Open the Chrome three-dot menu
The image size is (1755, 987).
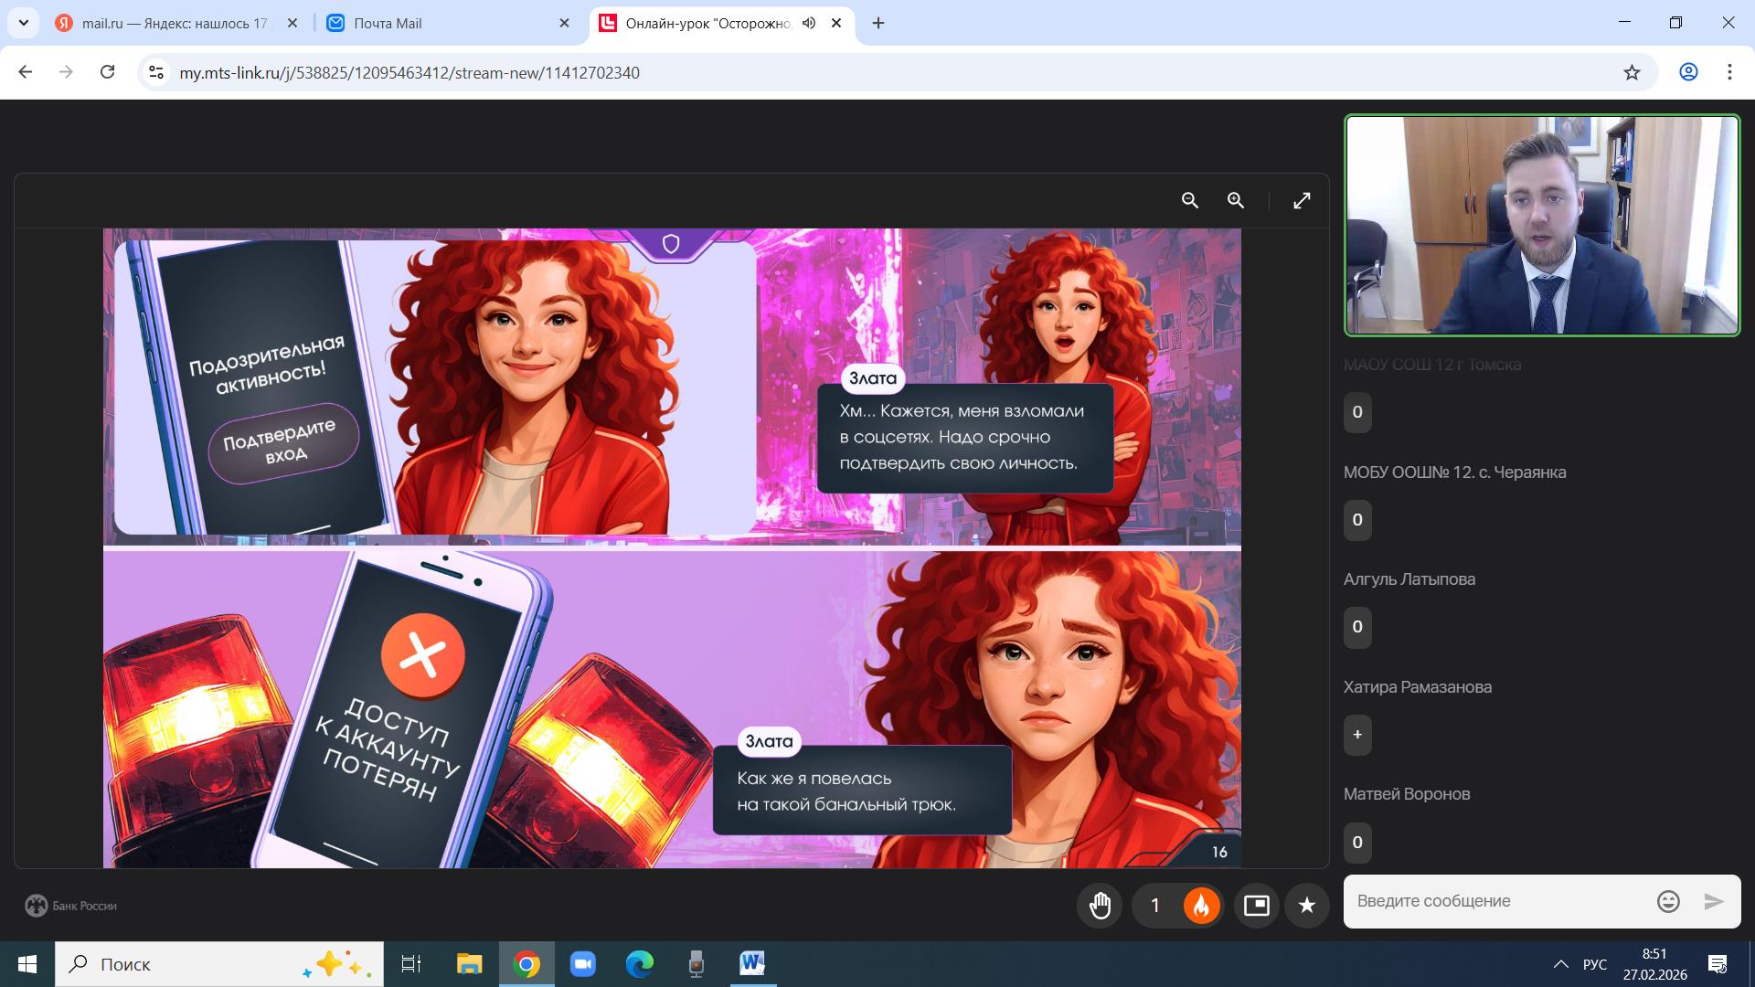[x=1729, y=72]
